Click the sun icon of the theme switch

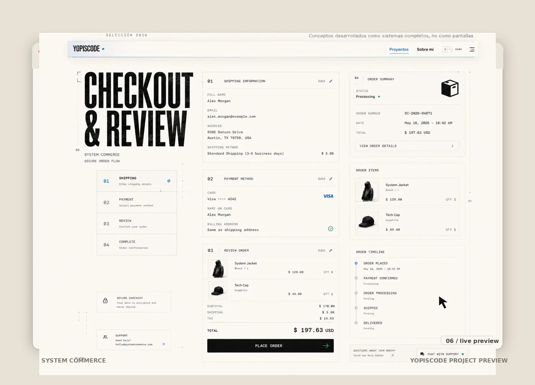pyautogui.click(x=445, y=50)
